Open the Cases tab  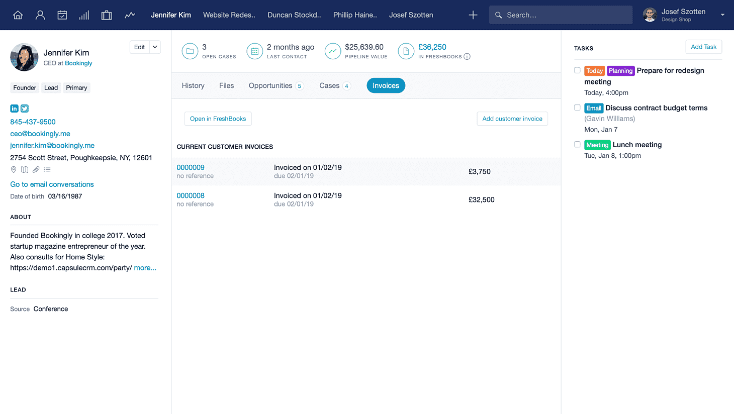[335, 86]
